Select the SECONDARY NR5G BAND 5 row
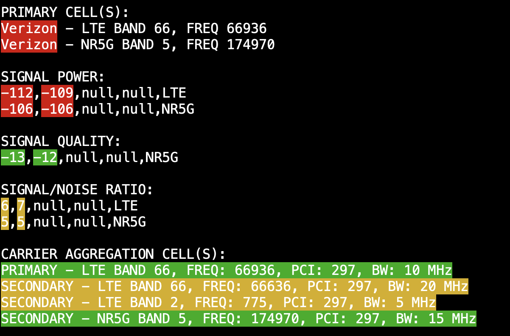 pyautogui.click(x=238, y=319)
